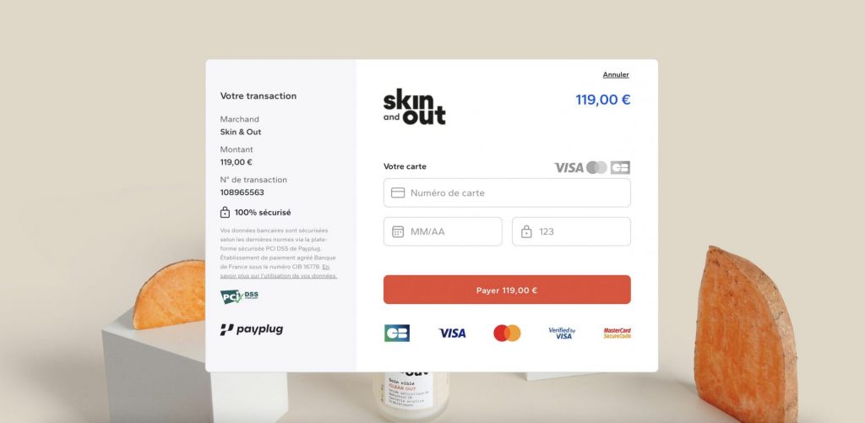Click the grey Mastercard circles icon
Image resolution: width=865 pixels, height=423 pixels.
tap(596, 168)
